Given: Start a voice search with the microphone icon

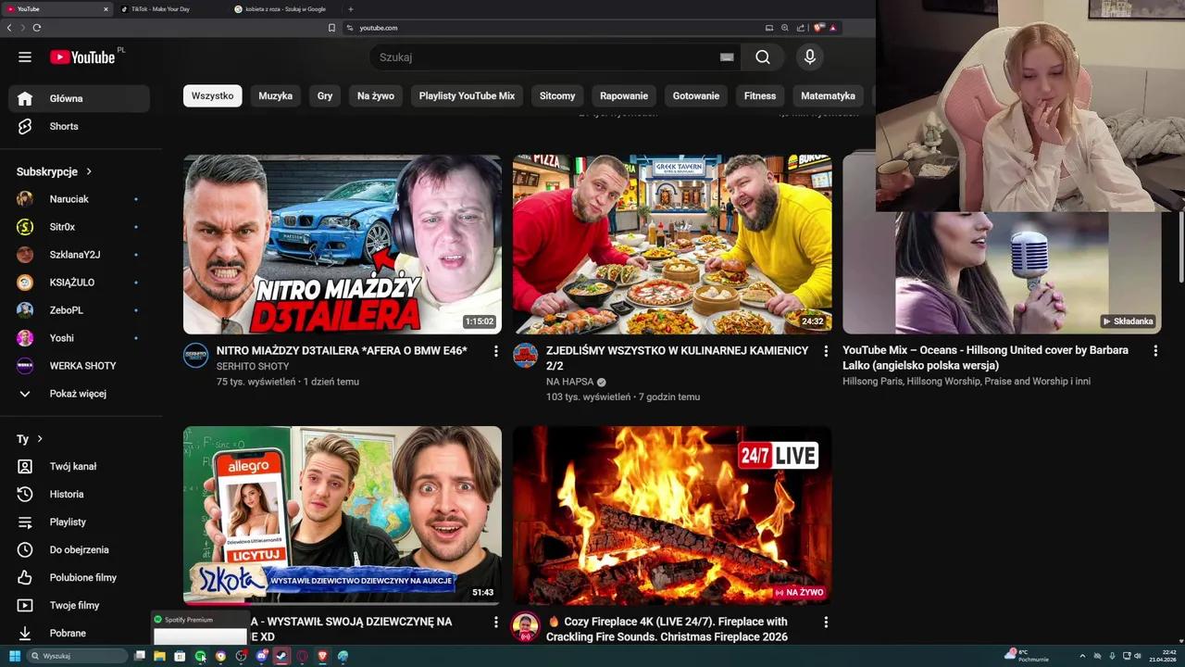Looking at the screenshot, I should tap(809, 57).
